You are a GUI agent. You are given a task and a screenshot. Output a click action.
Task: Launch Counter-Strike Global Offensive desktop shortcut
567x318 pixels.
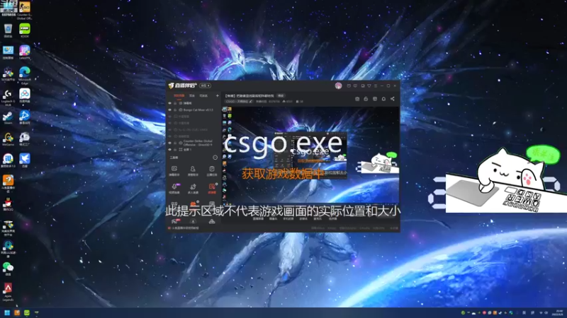click(25, 10)
